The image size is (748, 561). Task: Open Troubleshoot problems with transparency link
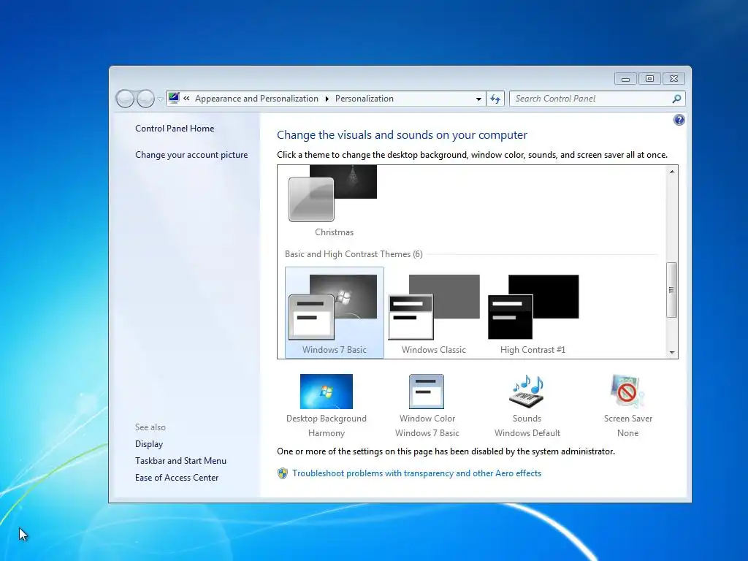[x=417, y=473]
